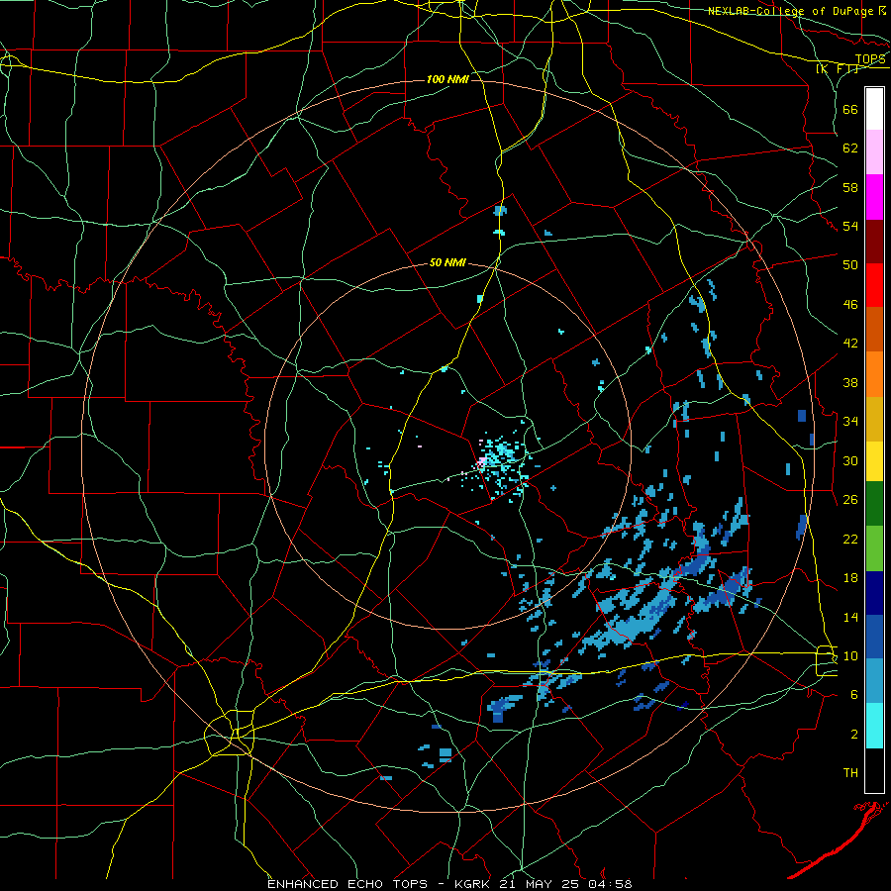Click the legend value 26
The height and width of the screenshot is (891, 891).
click(x=850, y=500)
